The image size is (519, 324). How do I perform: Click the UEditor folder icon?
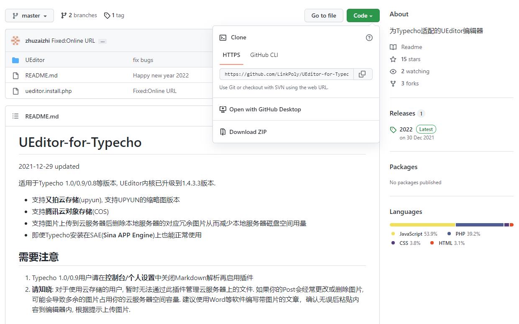[x=15, y=60]
